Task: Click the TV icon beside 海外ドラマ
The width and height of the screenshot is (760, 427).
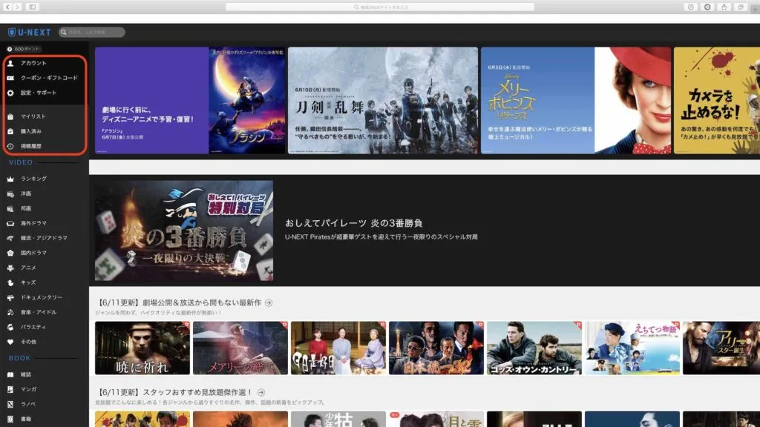Action: point(10,224)
